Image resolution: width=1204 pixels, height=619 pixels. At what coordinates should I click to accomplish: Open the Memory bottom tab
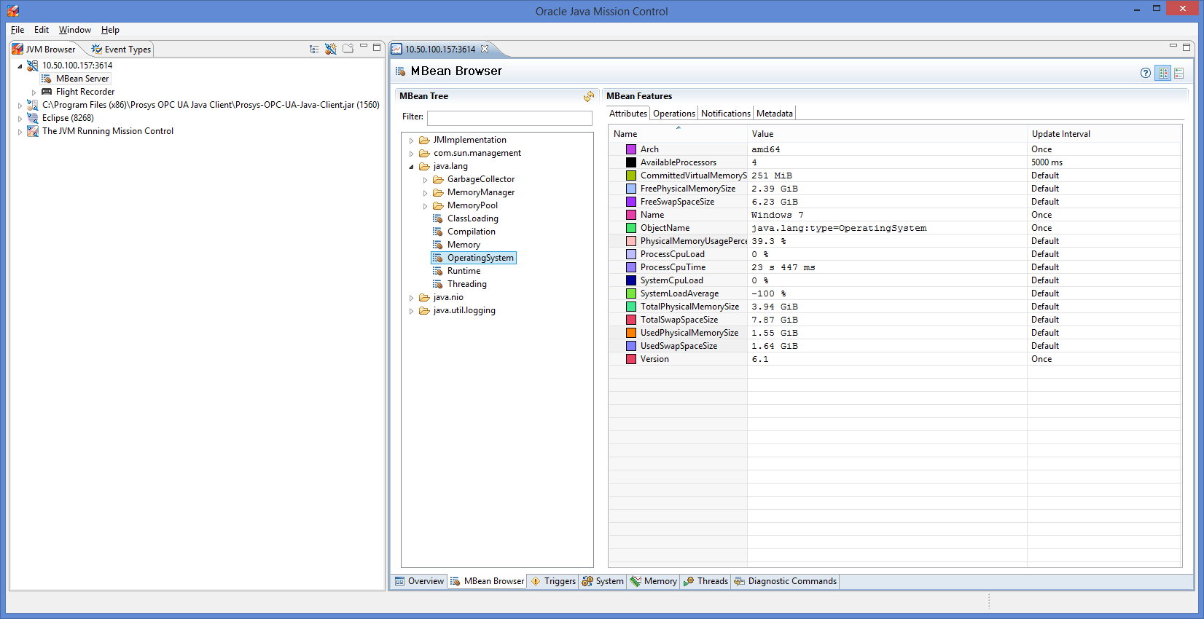click(x=654, y=581)
